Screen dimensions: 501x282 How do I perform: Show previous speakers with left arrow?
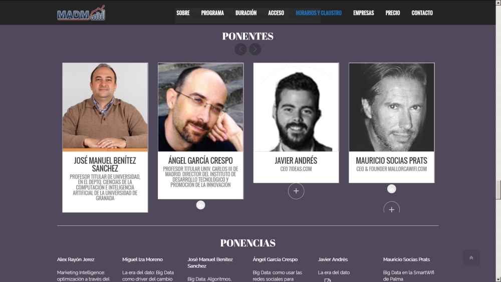[x=240, y=49]
